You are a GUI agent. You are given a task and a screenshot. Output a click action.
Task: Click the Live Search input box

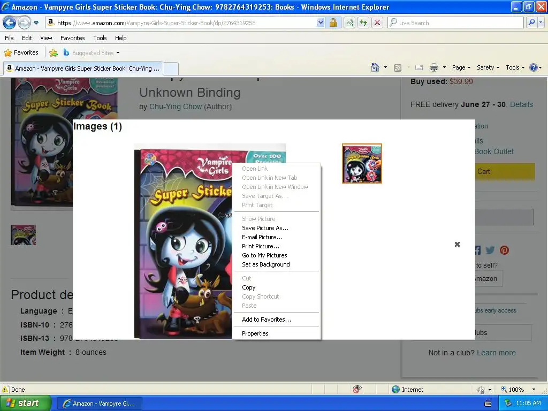tap(455, 23)
